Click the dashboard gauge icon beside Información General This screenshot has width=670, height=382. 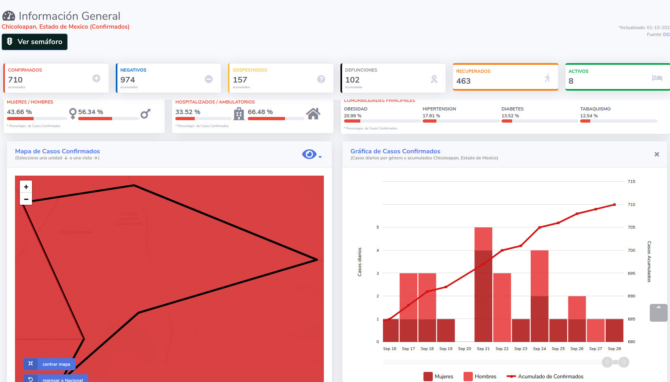(9, 16)
